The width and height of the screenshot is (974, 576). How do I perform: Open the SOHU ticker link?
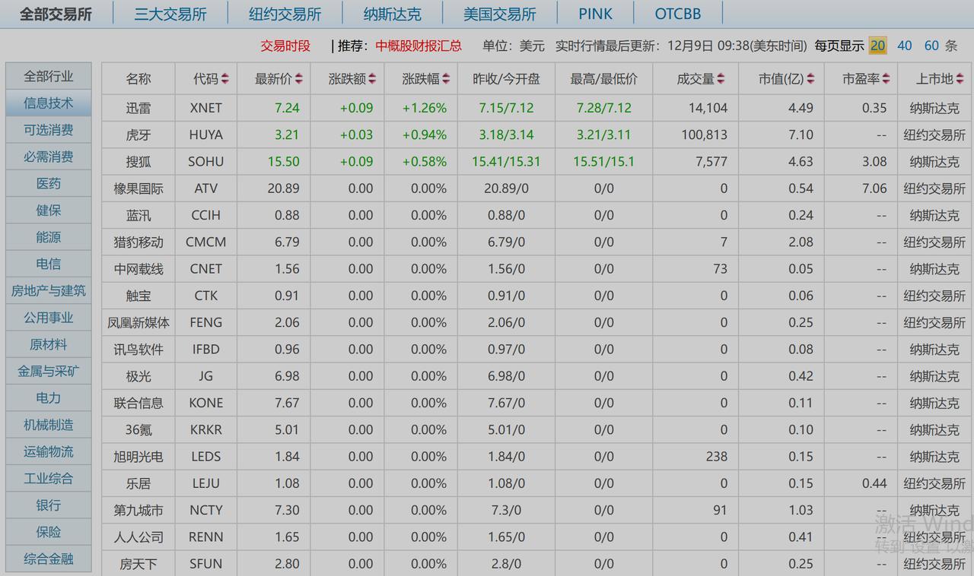(x=206, y=161)
